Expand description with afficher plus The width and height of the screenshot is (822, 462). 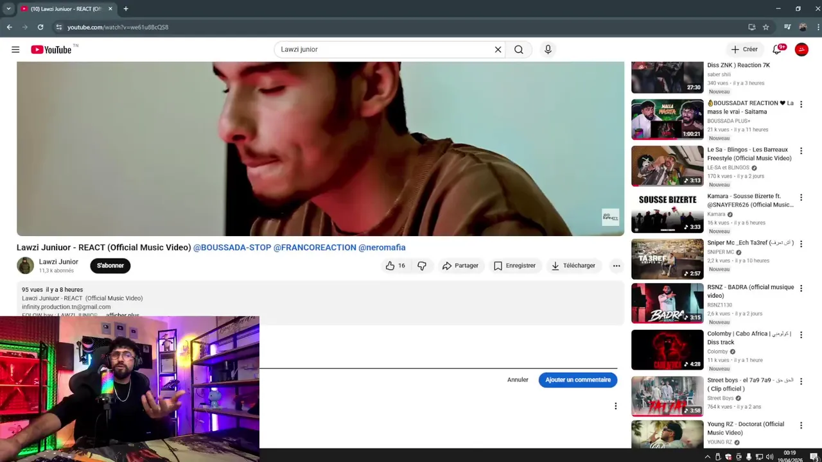[x=123, y=316]
